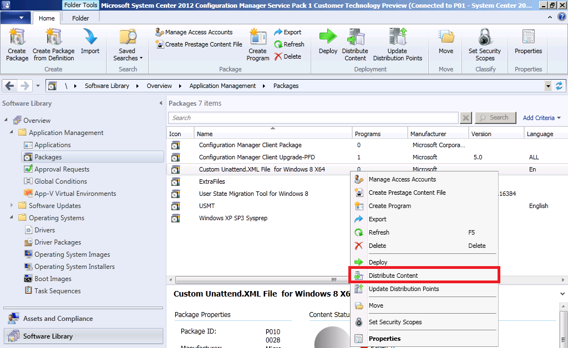568x348 pixels.
Task: Switch to the Folder ribbon tab
Action: [80, 18]
